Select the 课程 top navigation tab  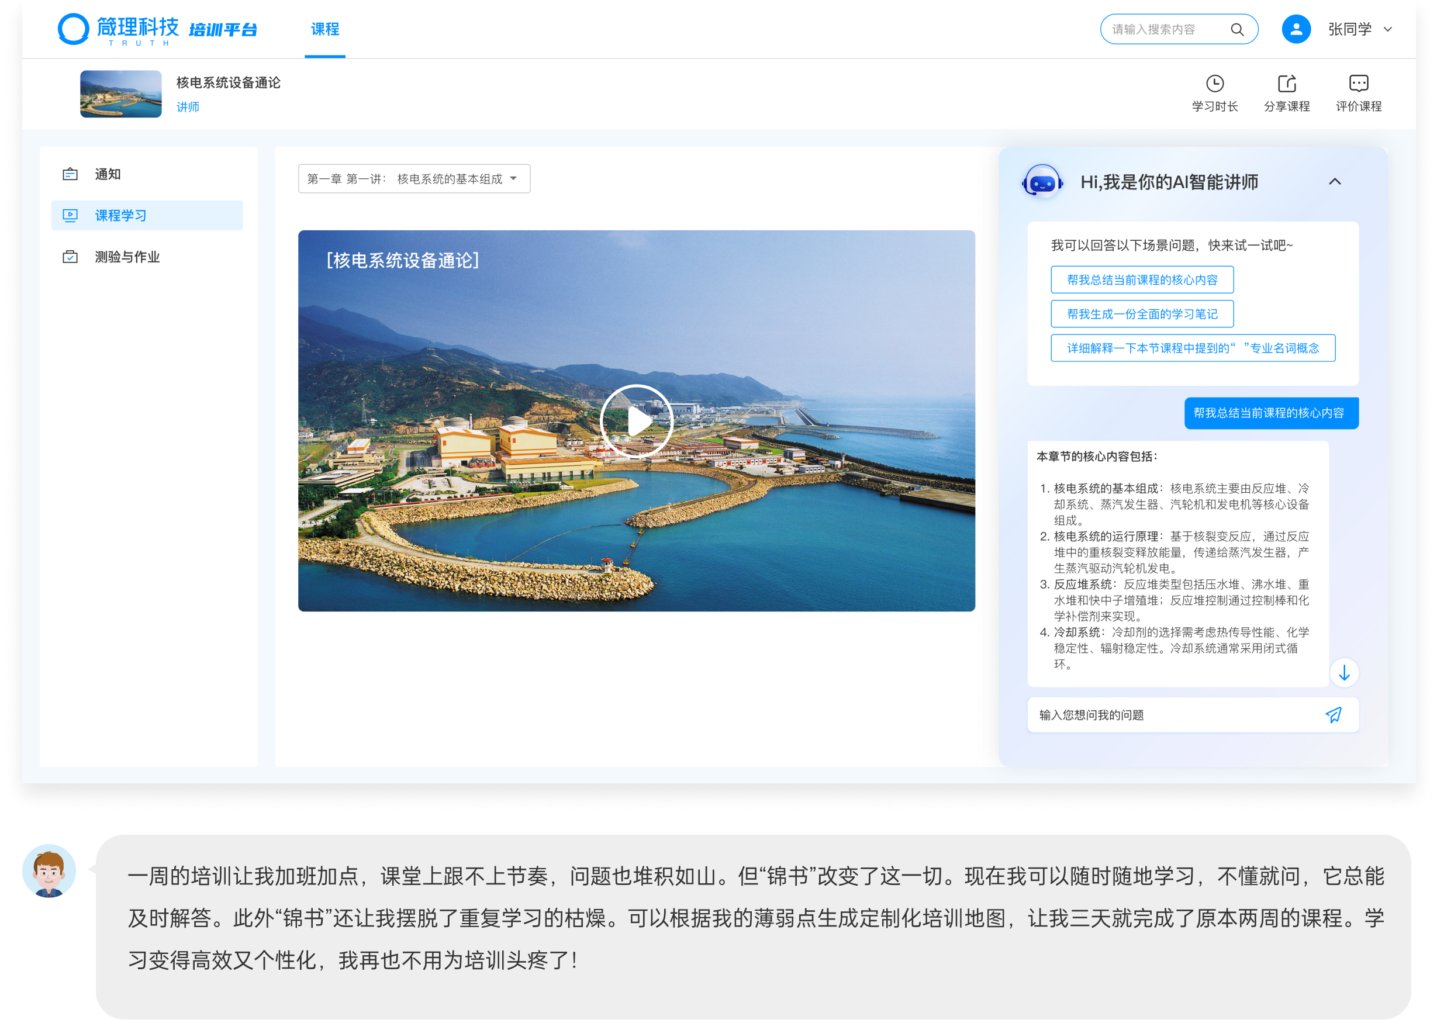click(x=325, y=29)
